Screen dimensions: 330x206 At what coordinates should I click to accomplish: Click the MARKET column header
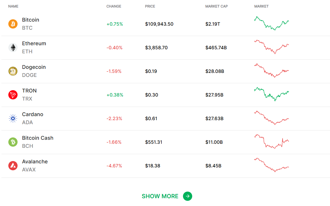(x=261, y=6)
